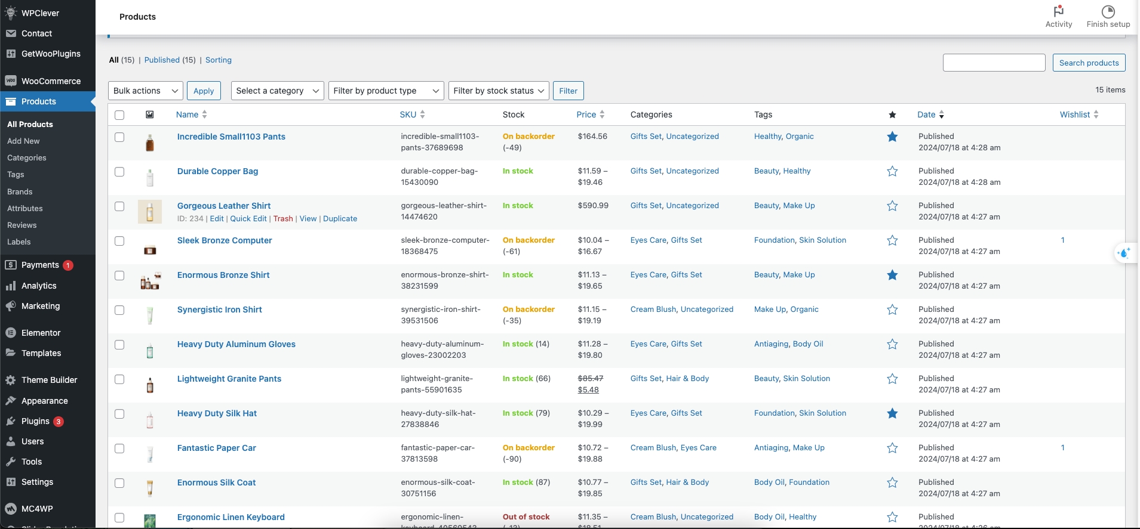Screen dimensions: 1140x529
Task: Click the Finish setup progress icon
Action: click(x=1108, y=11)
